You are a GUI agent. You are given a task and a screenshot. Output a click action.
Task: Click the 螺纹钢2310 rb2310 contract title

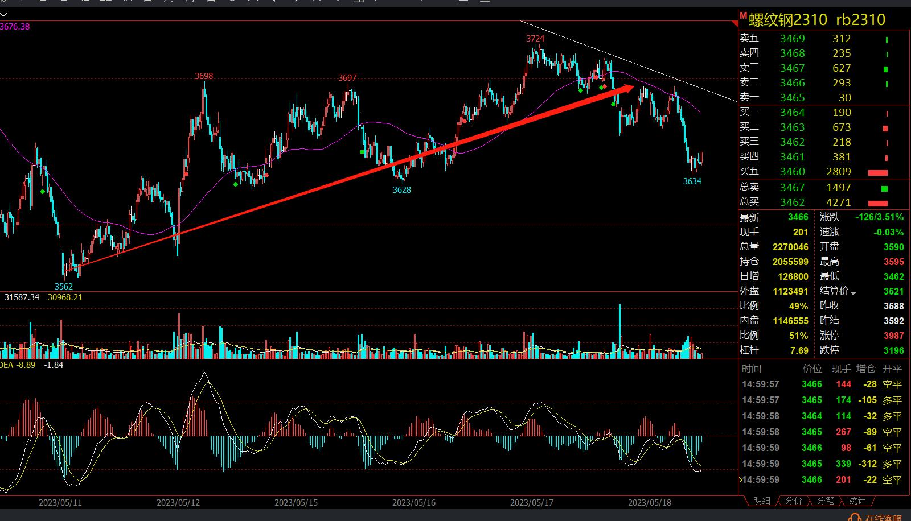coord(817,20)
